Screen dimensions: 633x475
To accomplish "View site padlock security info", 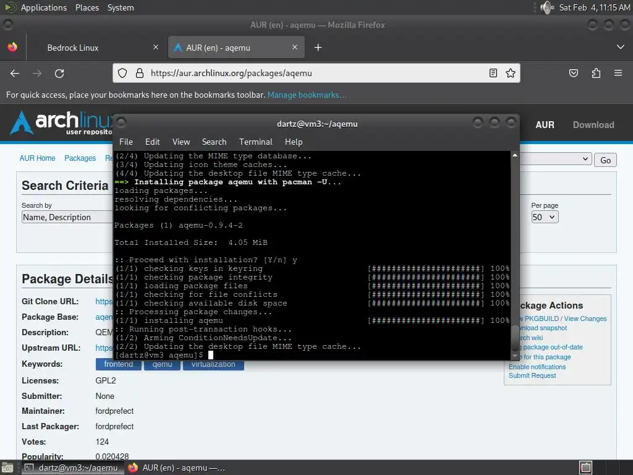I will 140,73.
